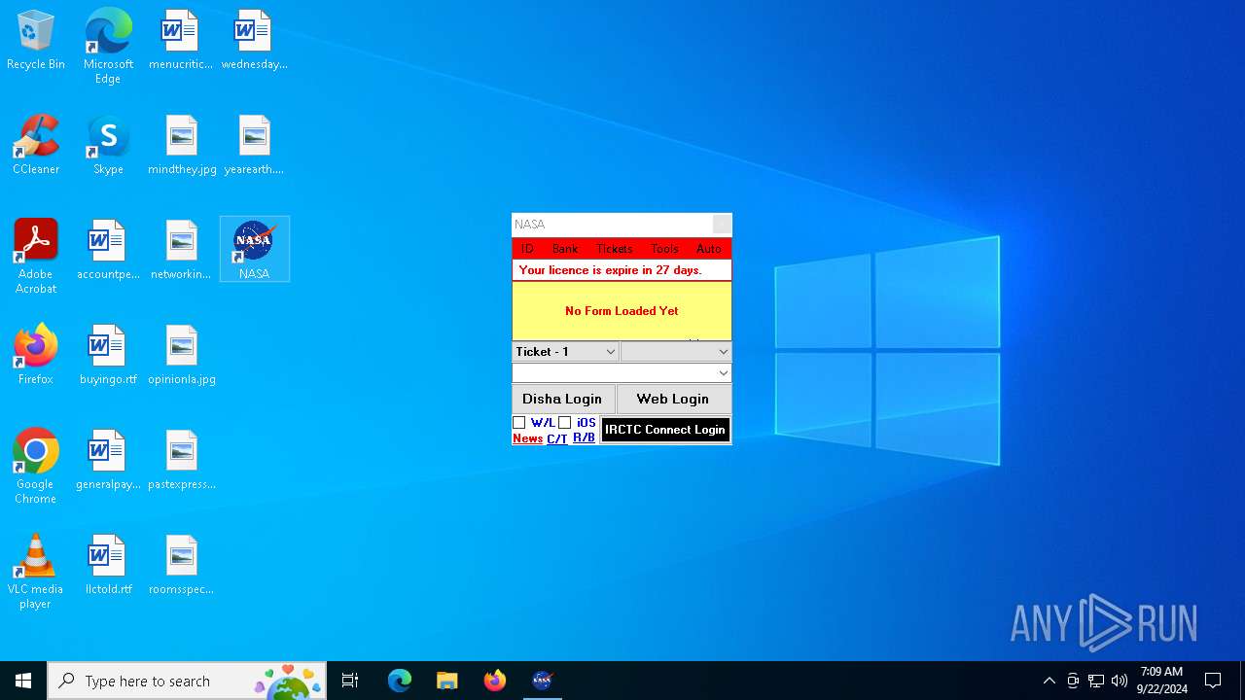Screen dimensions: 1245x700
Task: Open the ID menu in NASA window
Action: coord(527,249)
